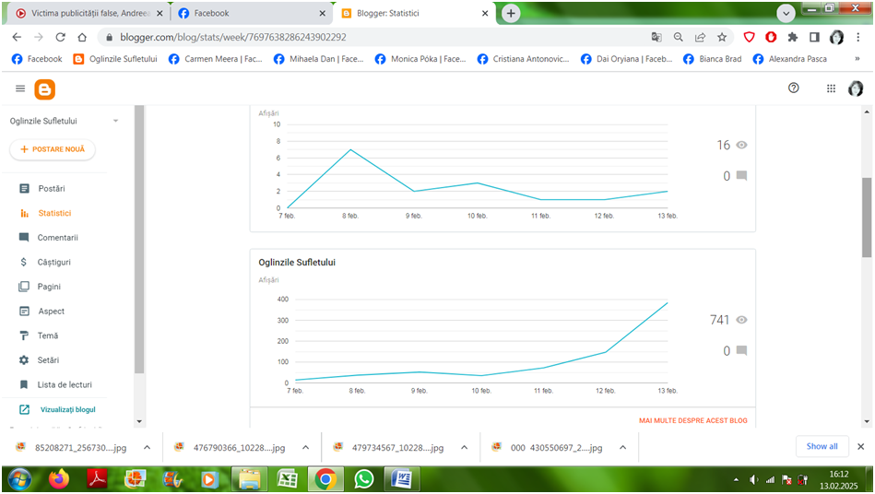
Task: Expand options for the 85208271_256730 download
Action: pos(147,447)
